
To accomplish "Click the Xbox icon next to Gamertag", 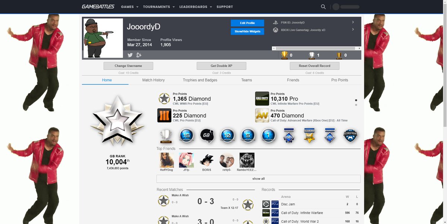I will [x=276, y=30].
